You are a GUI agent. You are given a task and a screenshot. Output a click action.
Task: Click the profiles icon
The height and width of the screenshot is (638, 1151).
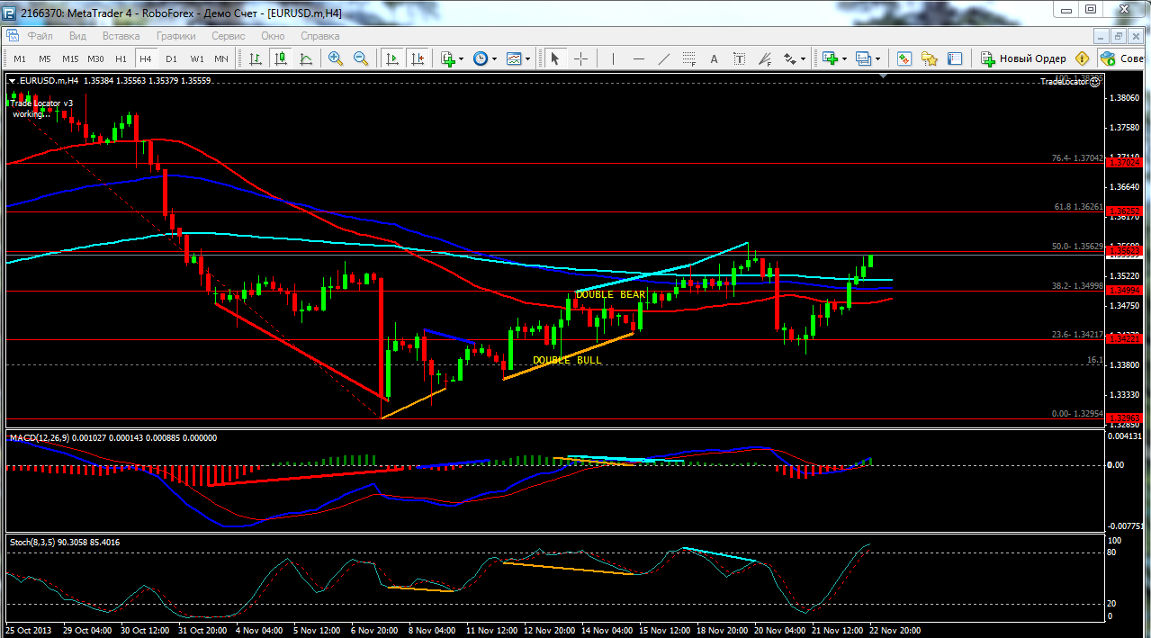point(864,58)
